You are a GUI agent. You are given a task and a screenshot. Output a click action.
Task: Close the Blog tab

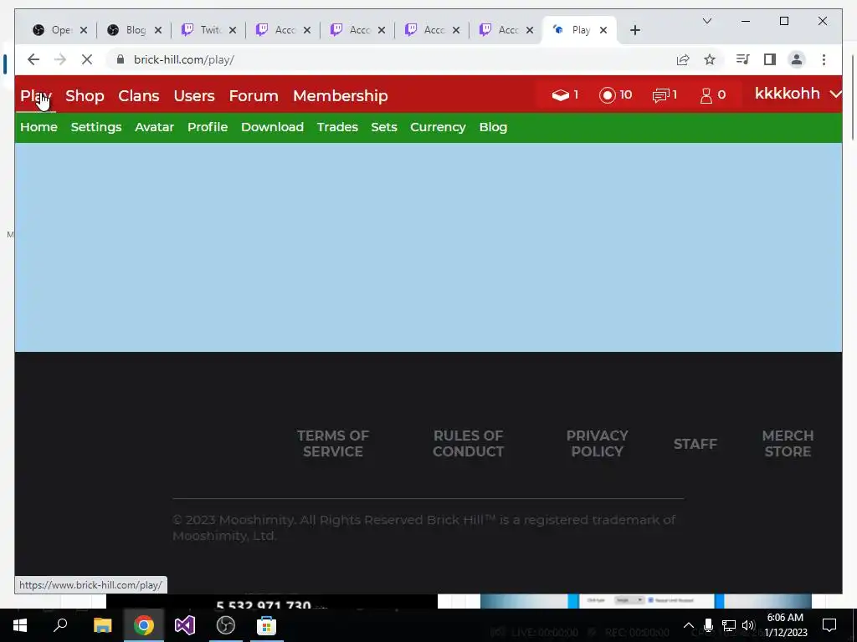click(158, 30)
